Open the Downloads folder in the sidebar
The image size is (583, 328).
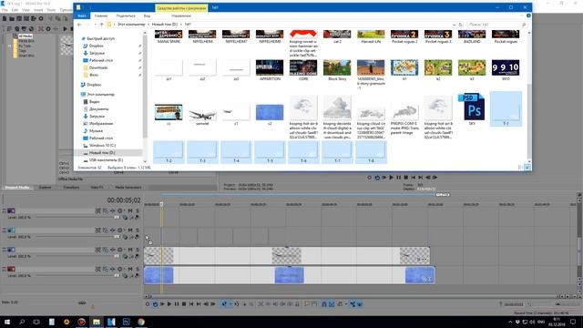click(x=98, y=67)
